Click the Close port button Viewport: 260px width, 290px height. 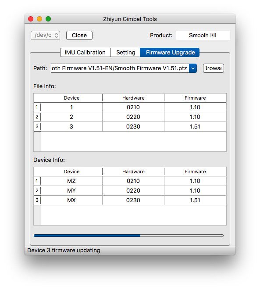[x=79, y=35]
